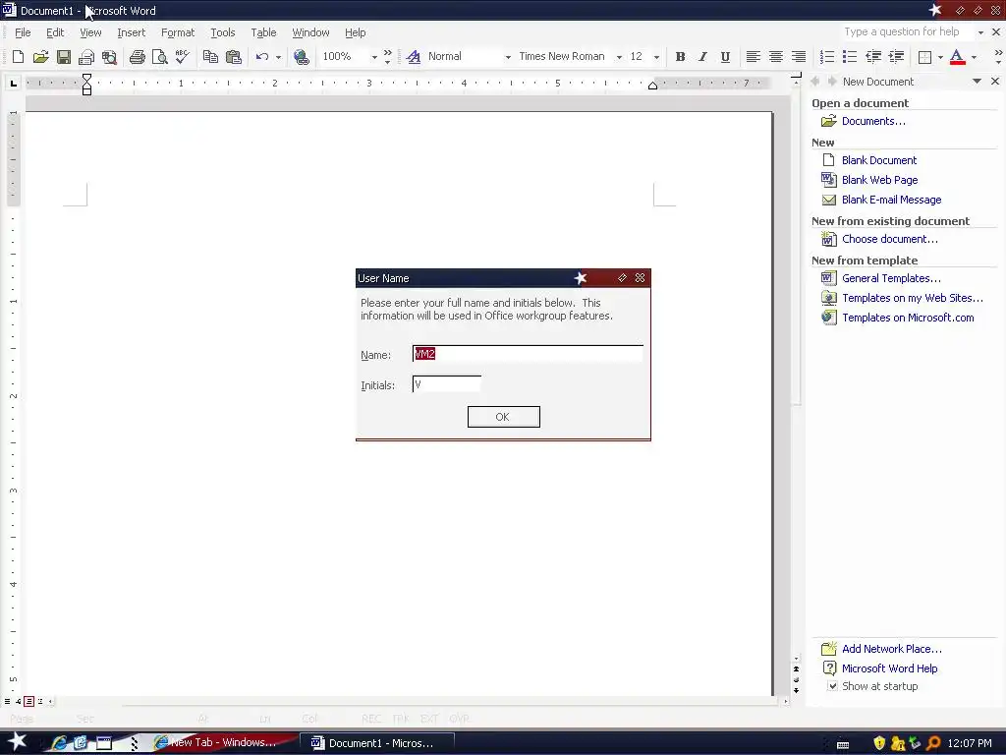The image size is (1006, 755).
Task: Open the Edit menu
Action: 55,32
